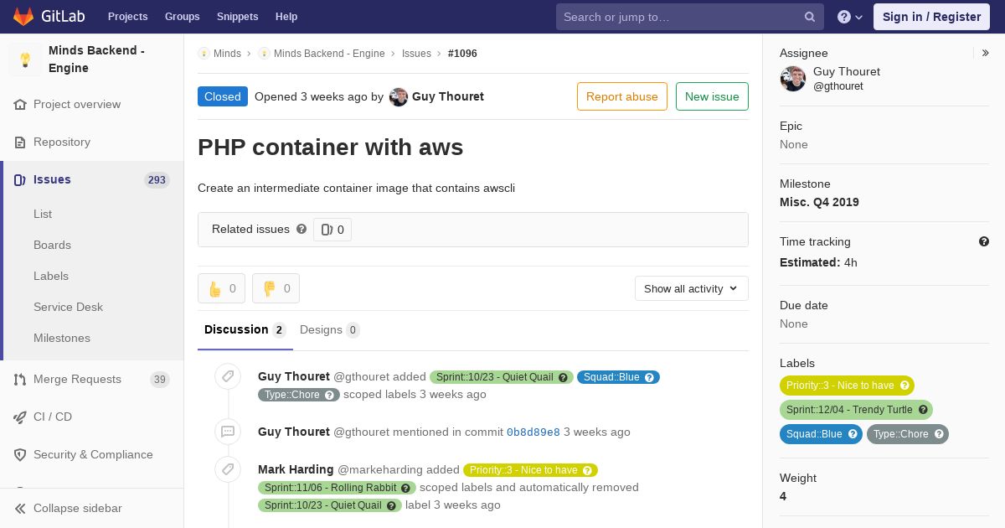
Task: Switch to the Designs tab
Action: (x=329, y=329)
